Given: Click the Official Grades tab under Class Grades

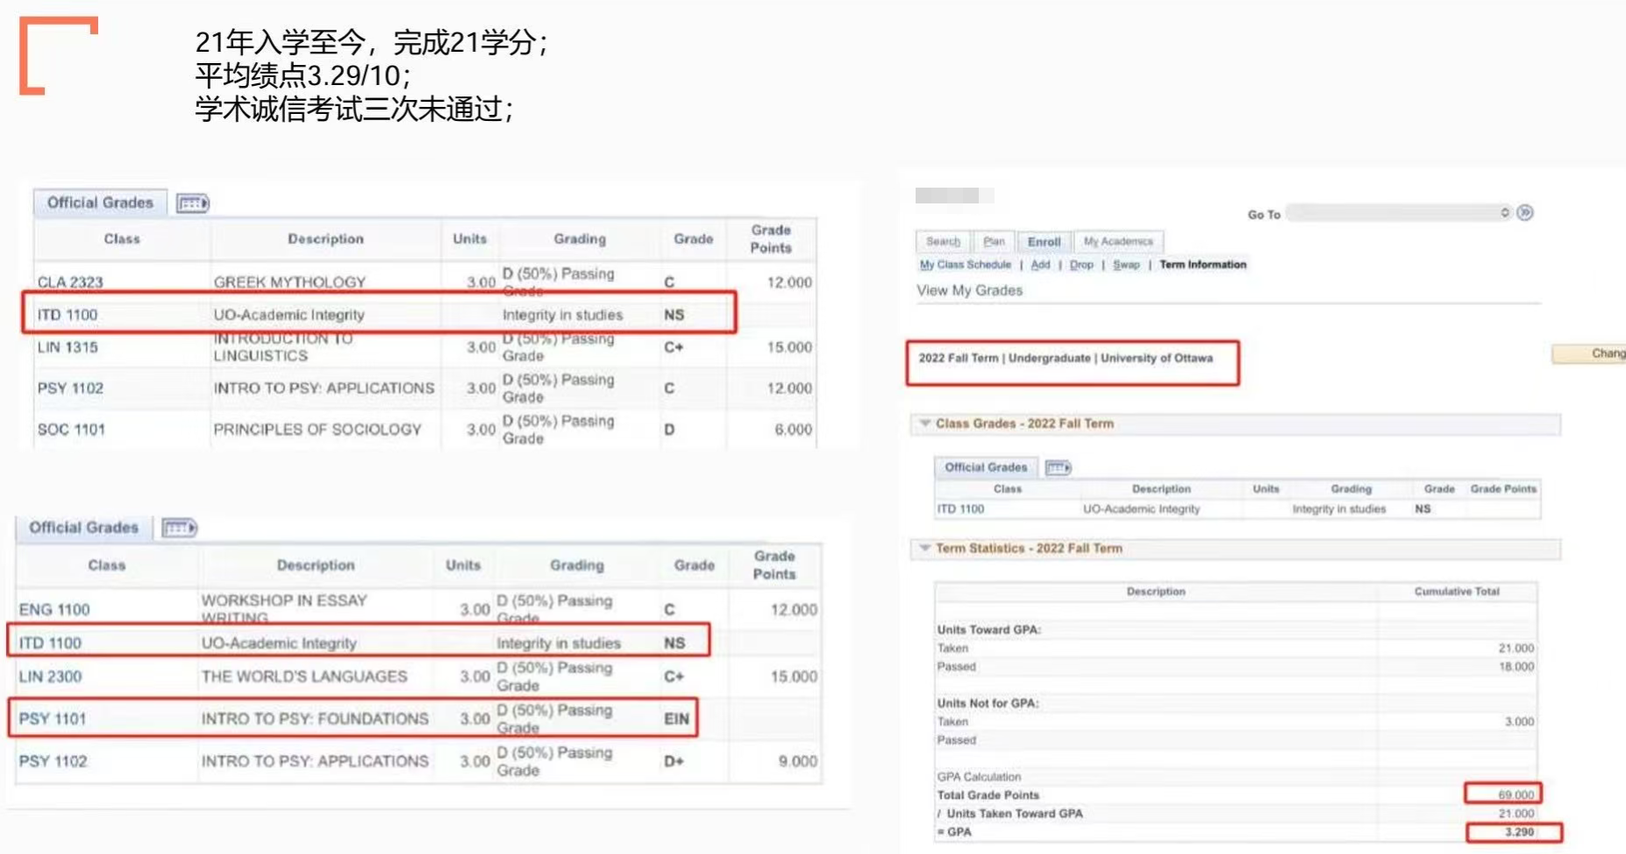Looking at the screenshot, I should point(986,467).
